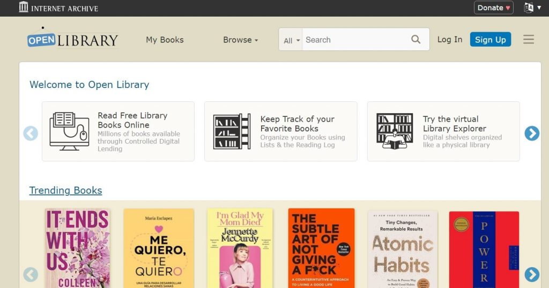Screen dimensions: 549x288
Task: Expand the language dropdown arrow
Action: coord(539,8)
